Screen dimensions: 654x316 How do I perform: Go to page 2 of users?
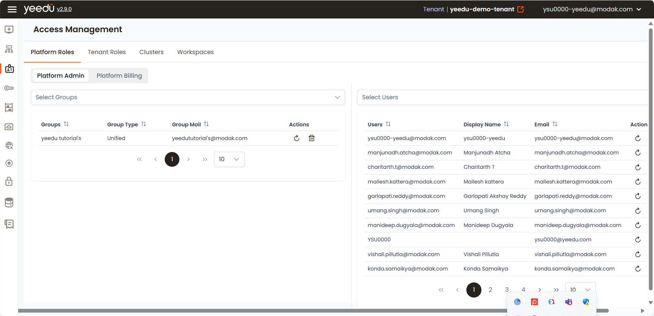490,290
